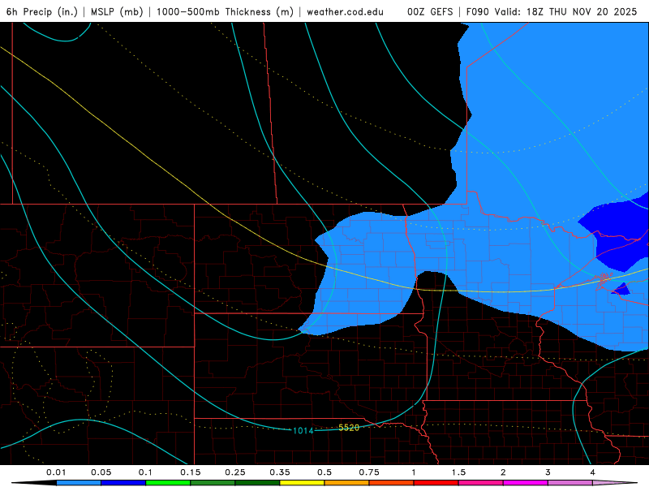Image resolution: width=649 pixels, height=487 pixels.
Task: Select the magenta 2–3 legend swatch
Action: [x=526, y=483]
